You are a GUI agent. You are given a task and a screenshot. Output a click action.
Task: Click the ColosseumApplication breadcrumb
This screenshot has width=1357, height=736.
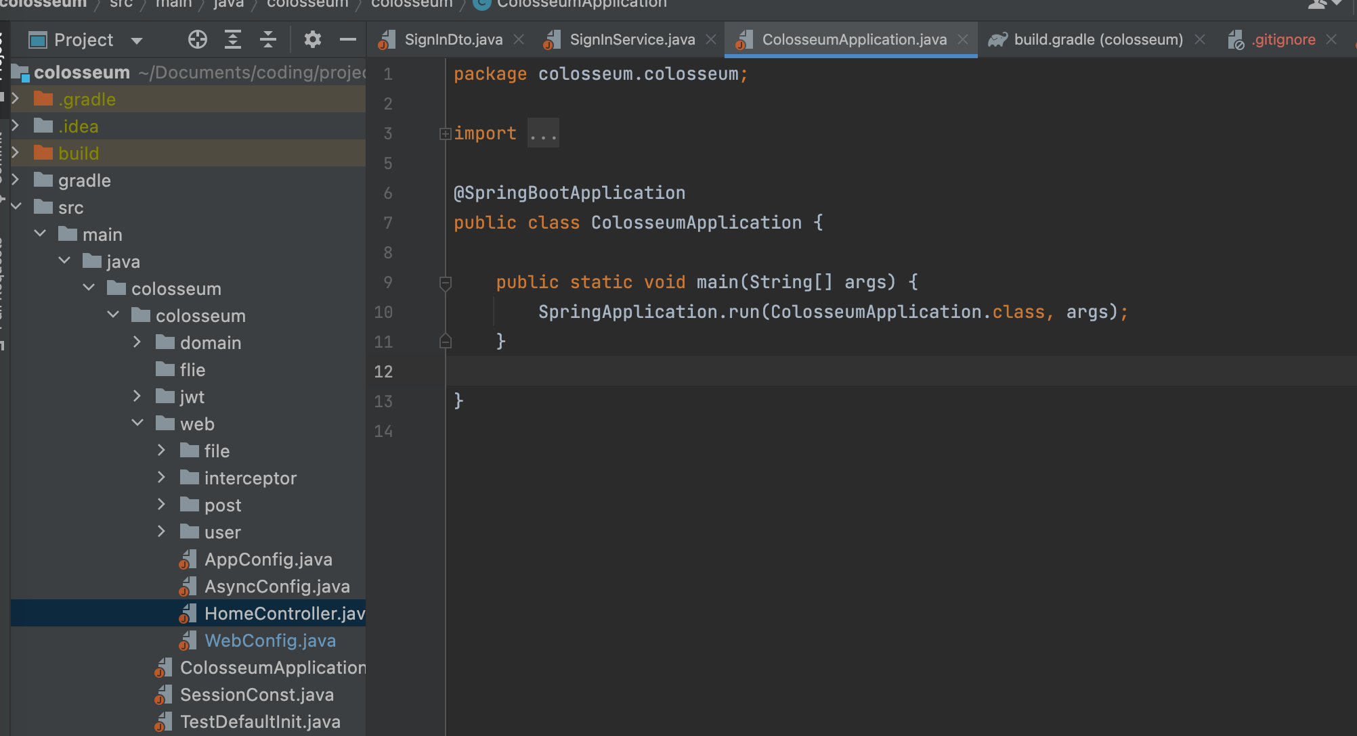(582, 4)
